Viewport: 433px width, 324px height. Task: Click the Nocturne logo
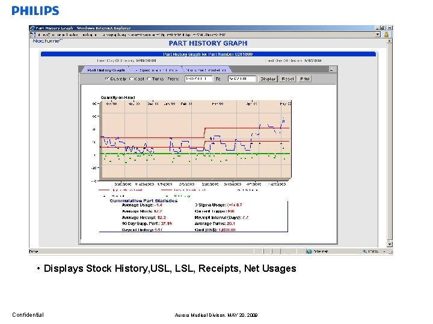click(x=48, y=41)
